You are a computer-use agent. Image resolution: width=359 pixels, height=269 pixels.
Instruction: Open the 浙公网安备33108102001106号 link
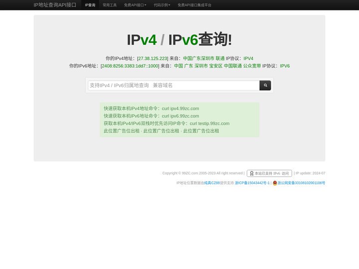click(301, 183)
